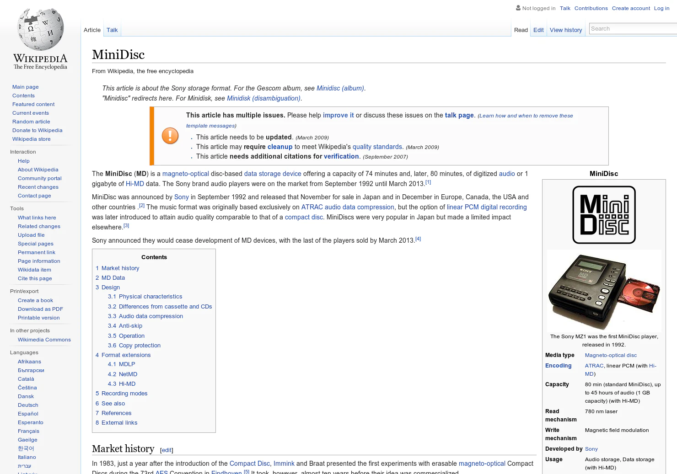This screenshot has width=677, height=474.
Task: Click the Search input field
Action: click(x=633, y=29)
